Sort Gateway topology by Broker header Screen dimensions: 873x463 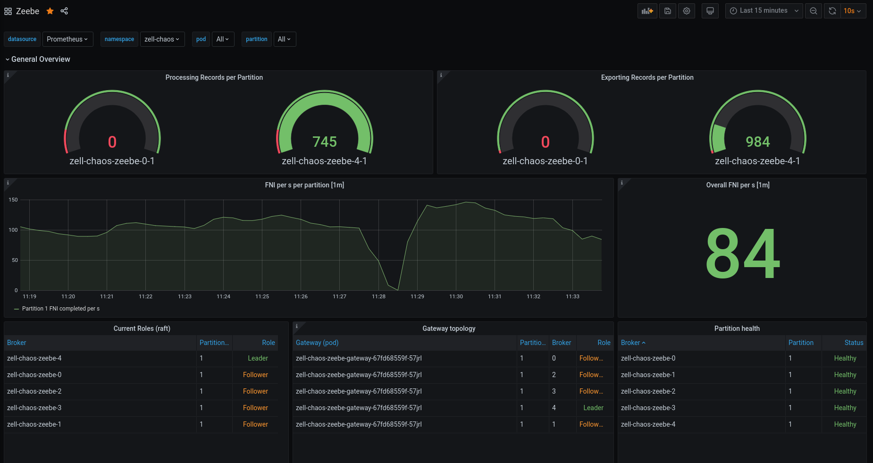click(562, 343)
